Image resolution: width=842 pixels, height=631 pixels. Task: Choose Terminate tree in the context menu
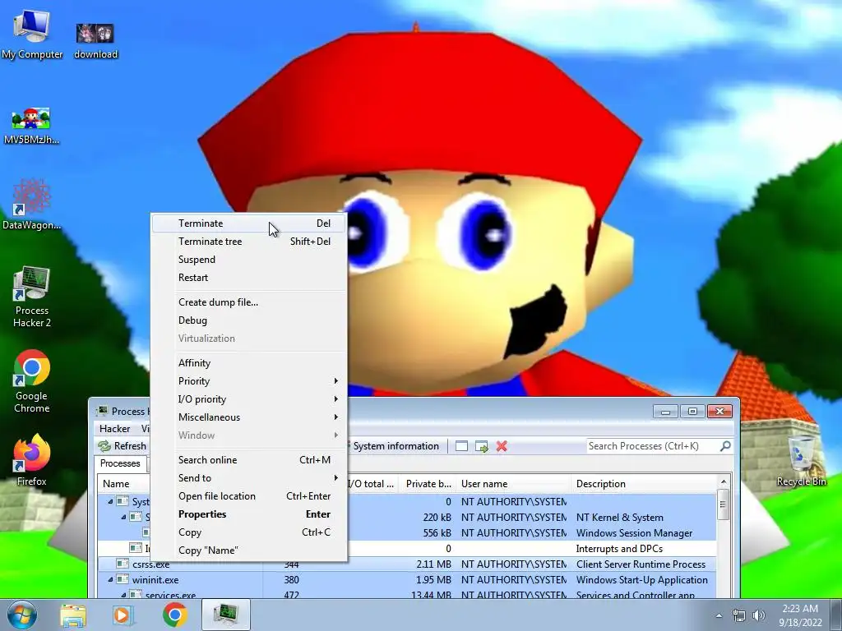coord(249,242)
